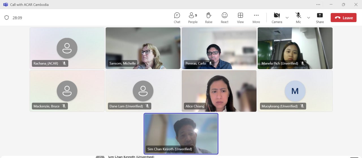Expand the Mic options dropdown arrow
Screen dimensions: 362x158
pos(309,18)
